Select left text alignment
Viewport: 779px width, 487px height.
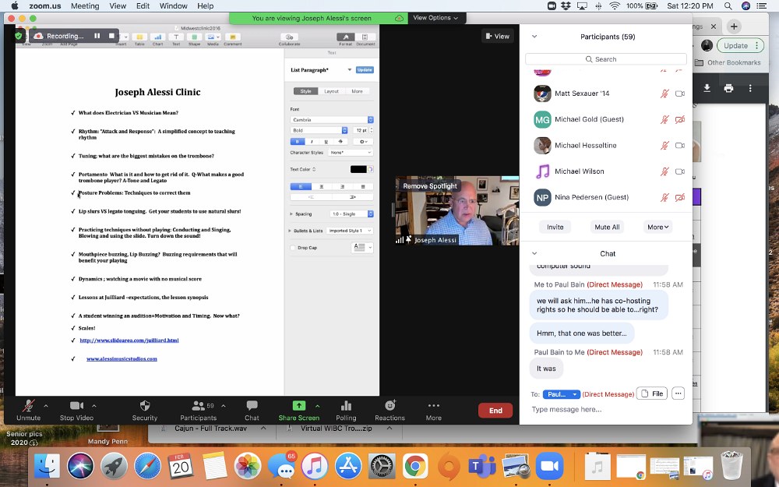pos(301,186)
